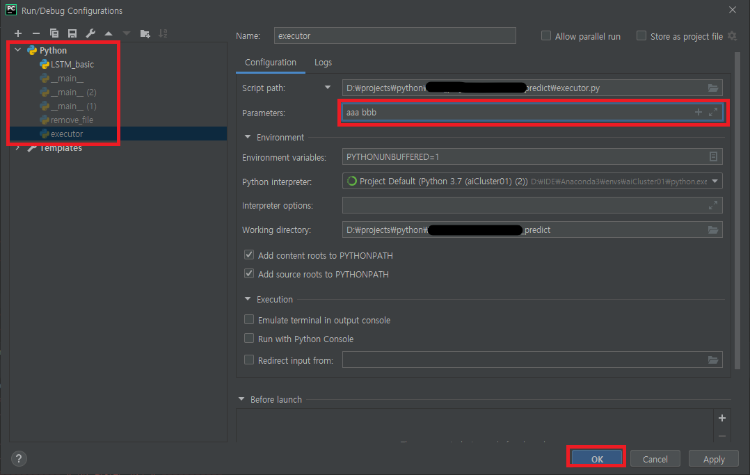Save the current configuration
750x475 pixels.
pos(72,33)
